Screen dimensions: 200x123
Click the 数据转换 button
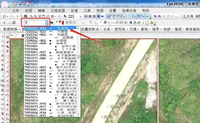pyautogui.click(x=11, y=29)
